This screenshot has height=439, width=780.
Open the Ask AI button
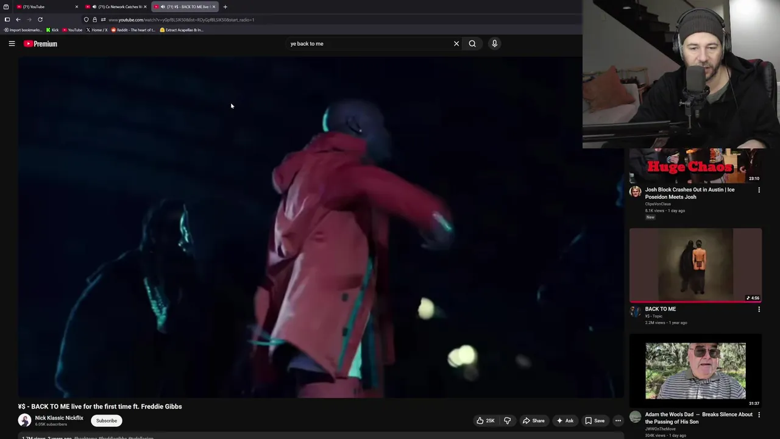(564, 421)
